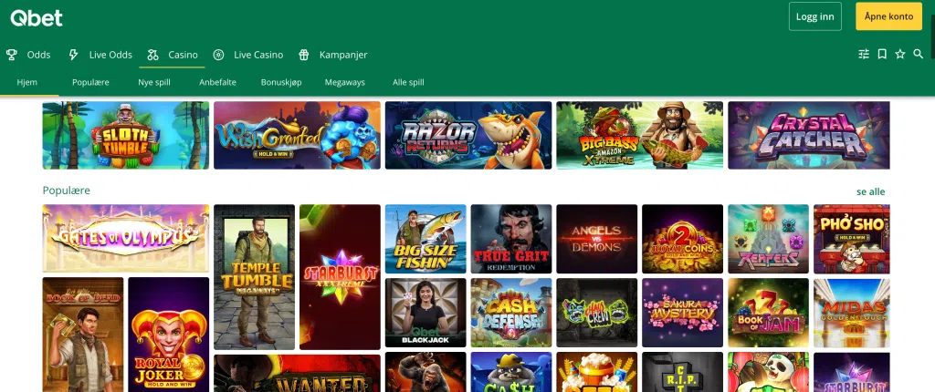Viewport: 935px width, 392px height.
Task: Open 2 Royal Coins game
Action: coord(682,239)
